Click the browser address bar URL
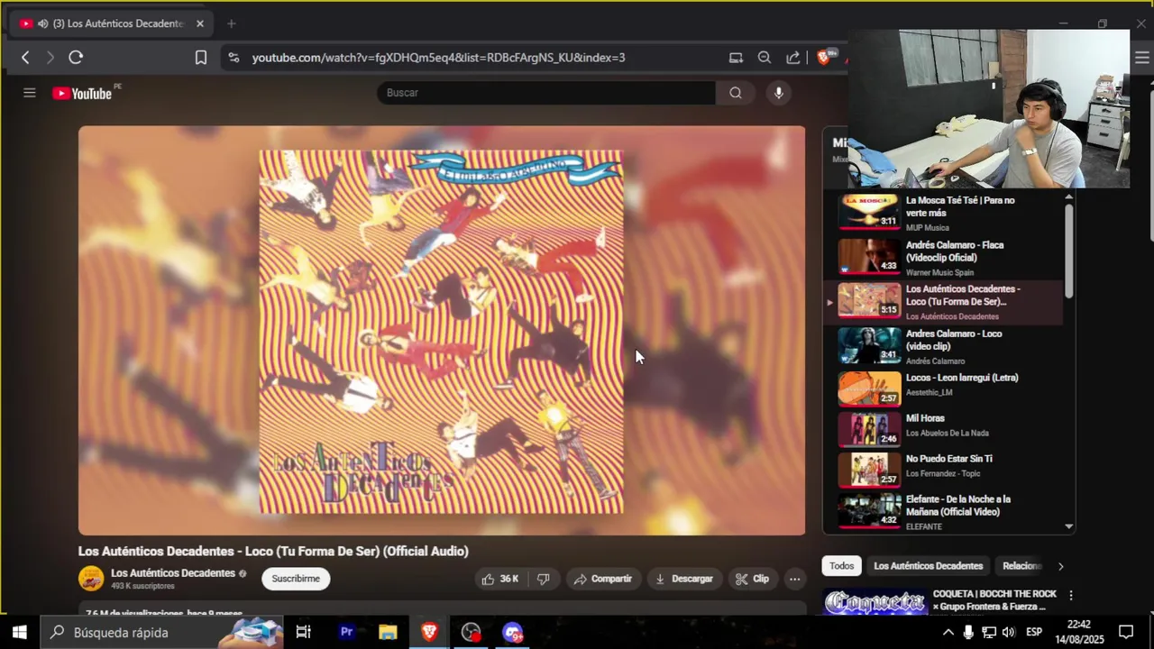 438,58
